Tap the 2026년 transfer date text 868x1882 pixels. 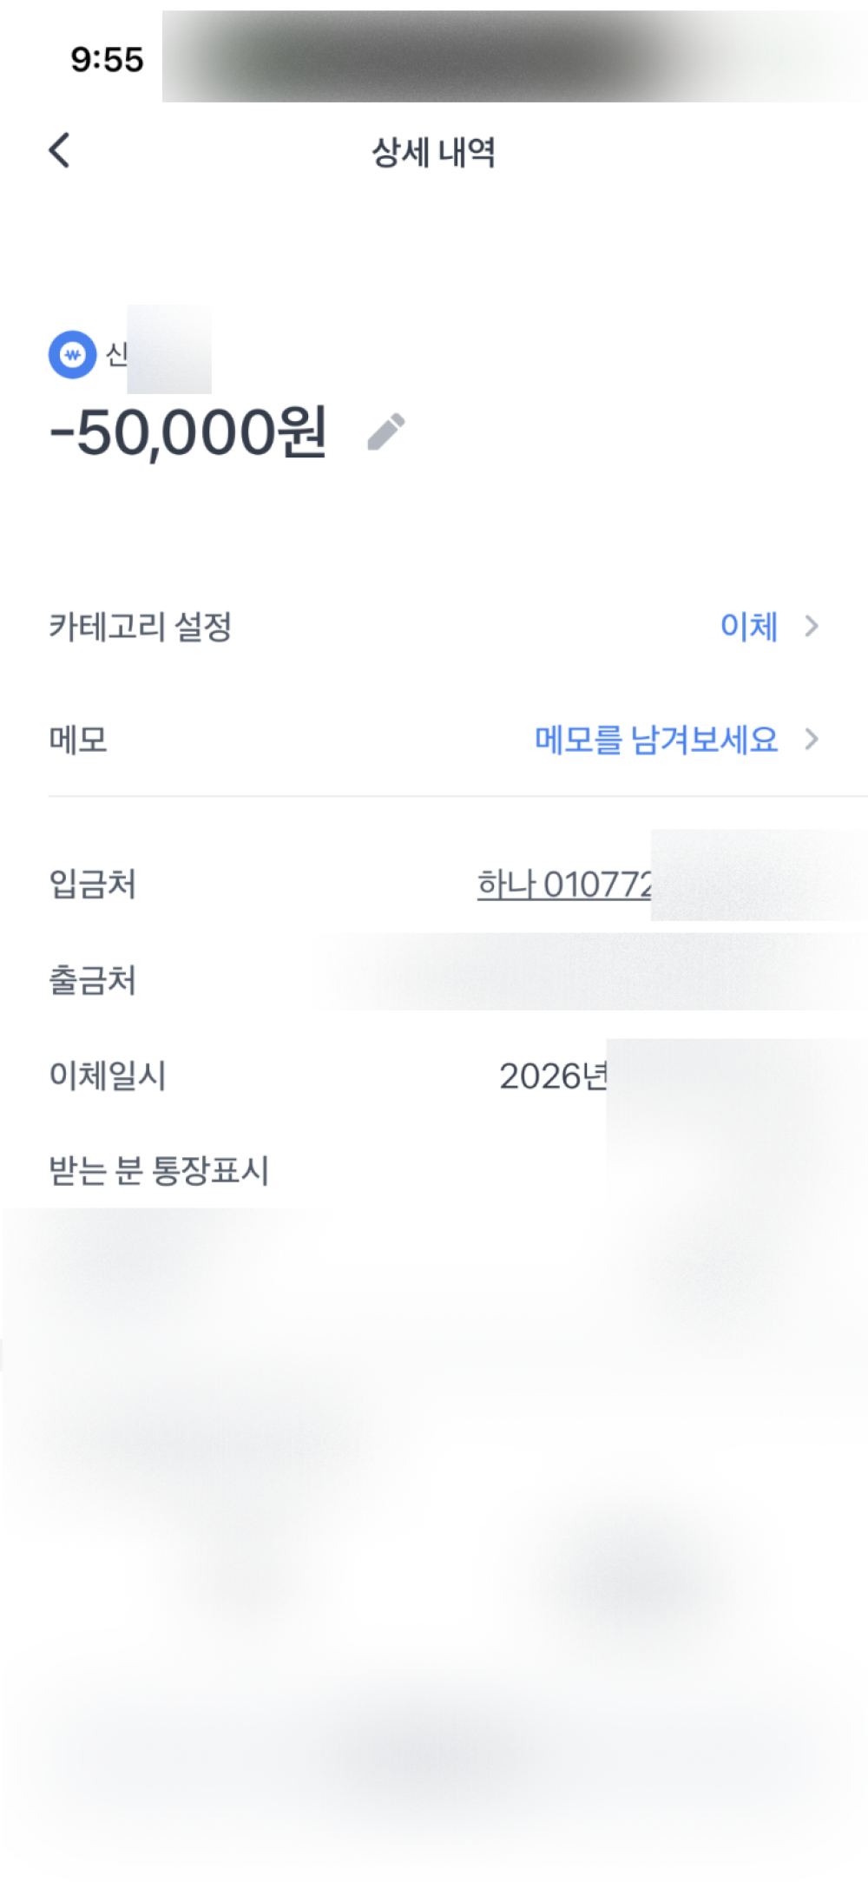coord(553,1076)
